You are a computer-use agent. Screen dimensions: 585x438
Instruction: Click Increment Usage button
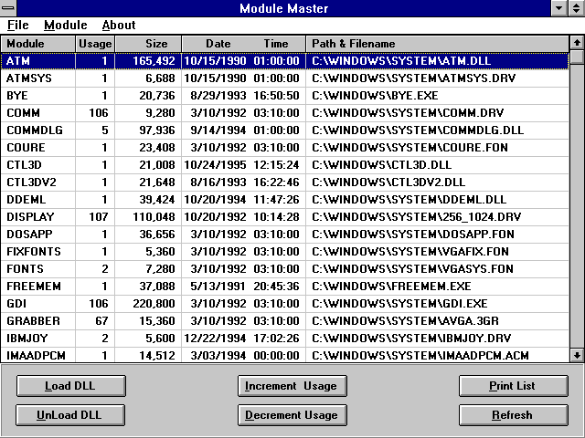[x=292, y=386]
